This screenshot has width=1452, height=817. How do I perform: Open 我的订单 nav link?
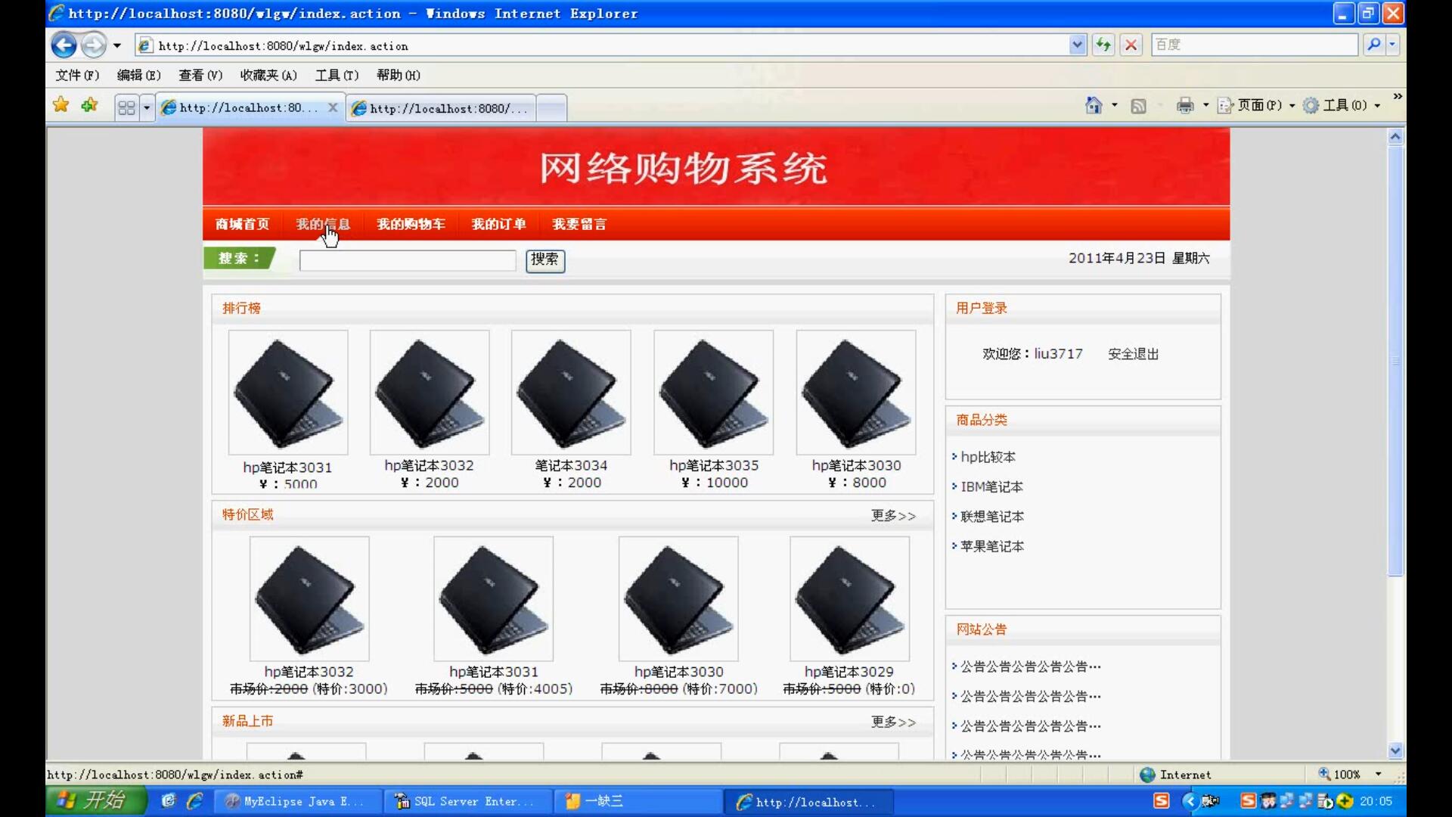click(498, 224)
